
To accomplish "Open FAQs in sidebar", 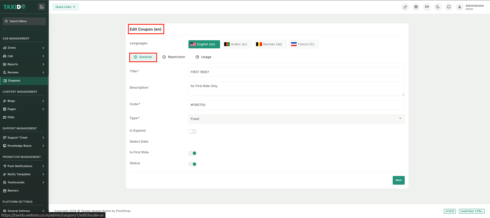I will point(11,117).
